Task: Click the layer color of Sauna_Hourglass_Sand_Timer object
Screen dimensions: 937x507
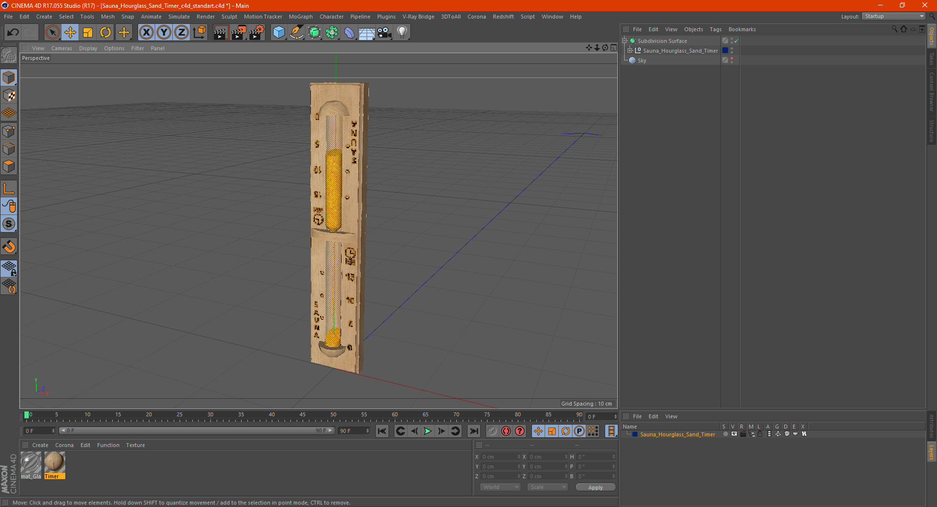Action: point(725,51)
